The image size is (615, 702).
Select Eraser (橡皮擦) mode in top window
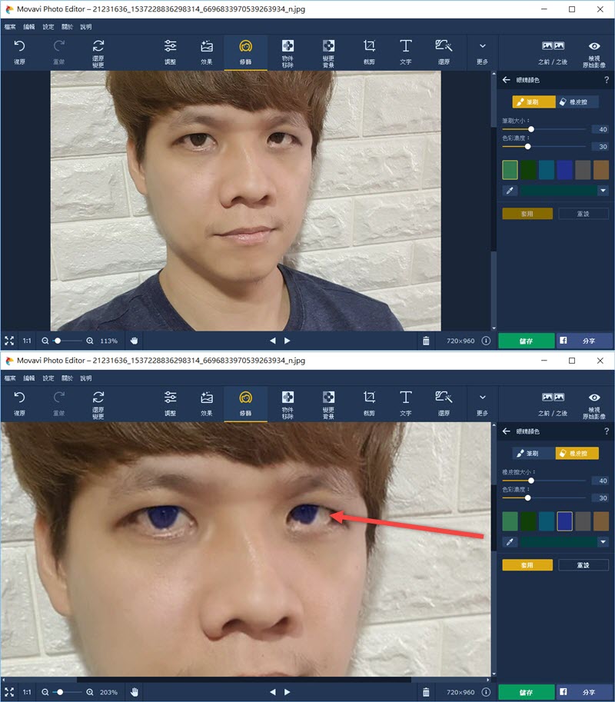[577, 102]
